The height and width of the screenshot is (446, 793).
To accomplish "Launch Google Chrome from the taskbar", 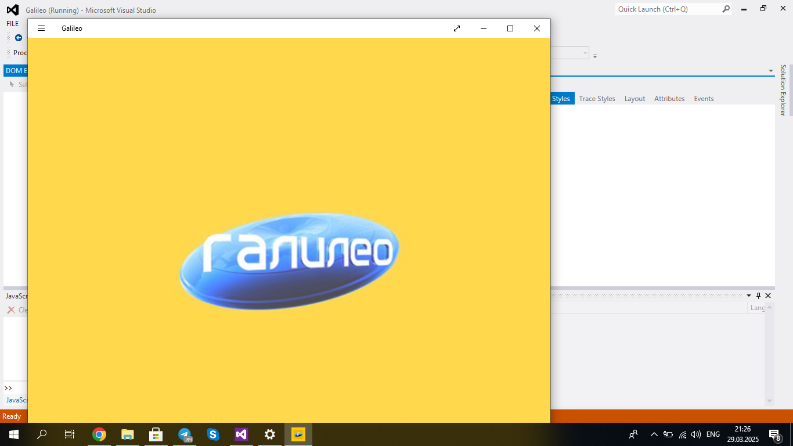I will [99, 434].
